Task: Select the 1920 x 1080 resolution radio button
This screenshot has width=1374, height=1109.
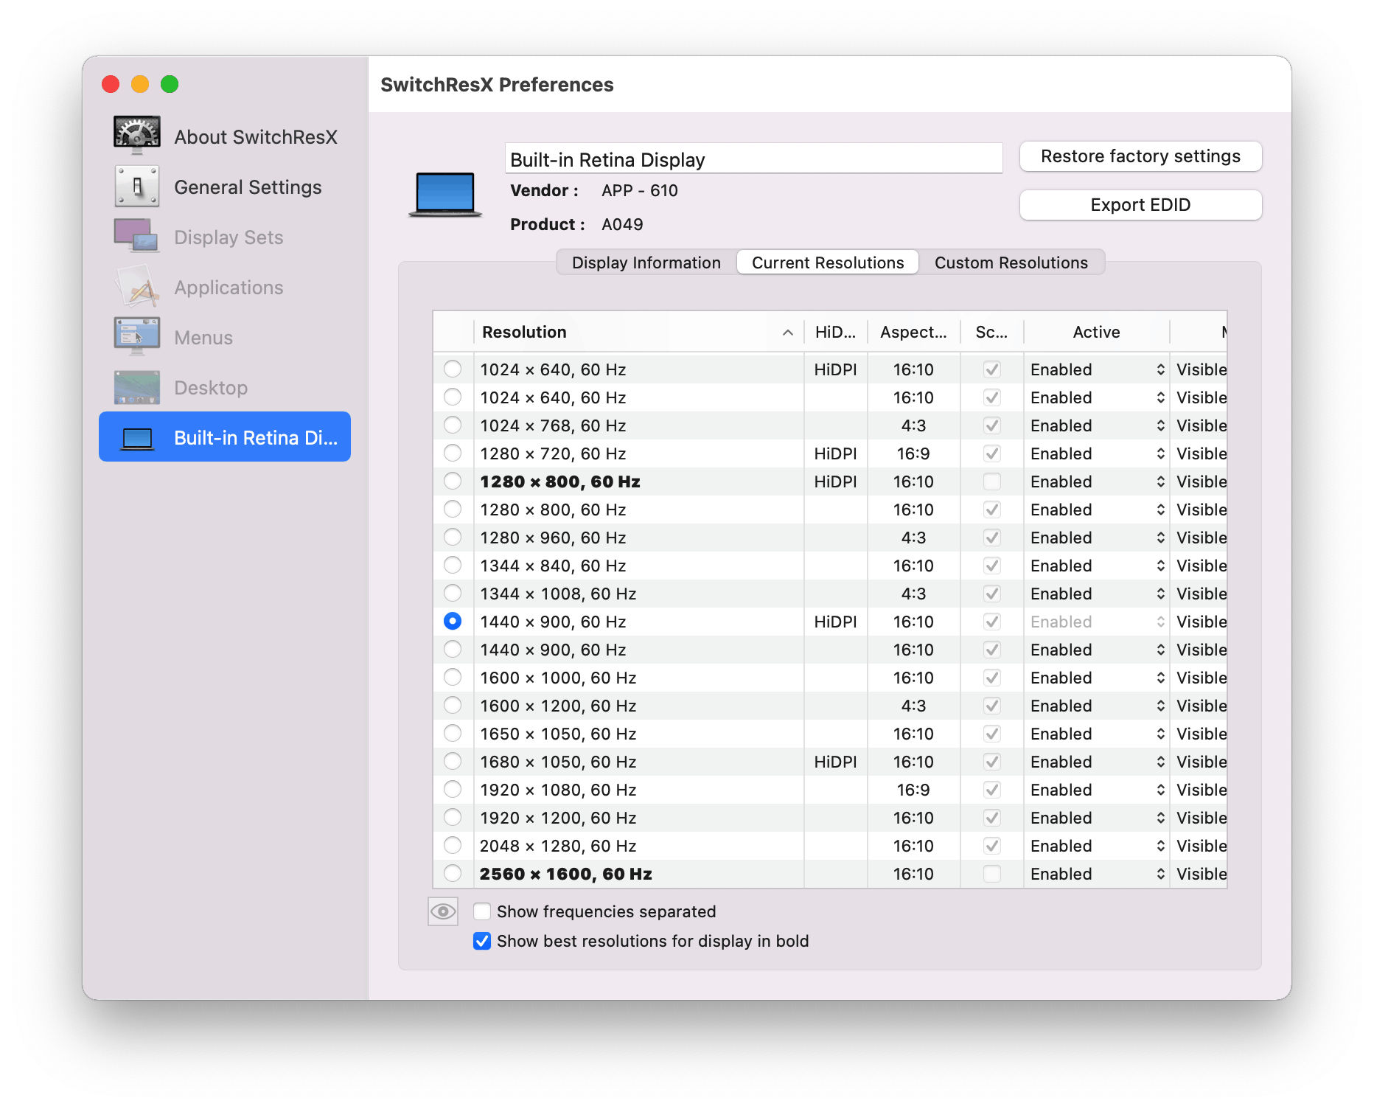Action: click(453, 789)
